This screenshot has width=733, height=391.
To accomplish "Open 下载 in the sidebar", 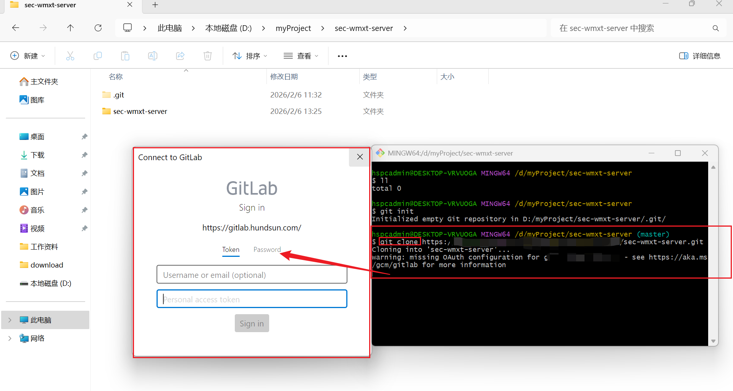I will (x=32, y=155).
